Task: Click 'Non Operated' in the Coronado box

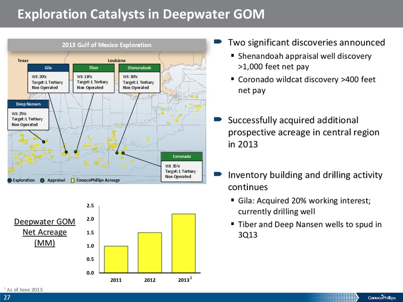Action: [x=178, y=177]
